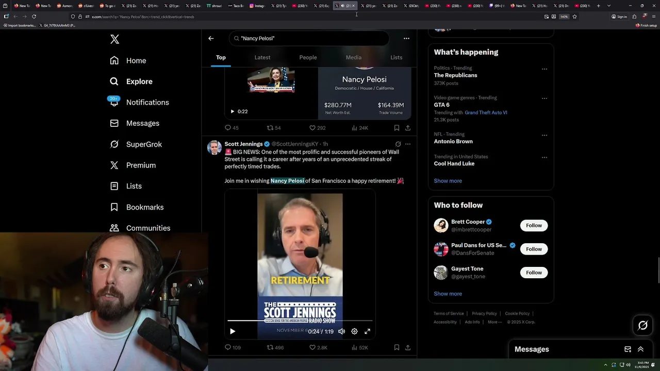
Task: Show more under Who to follow
Action: 448,294
